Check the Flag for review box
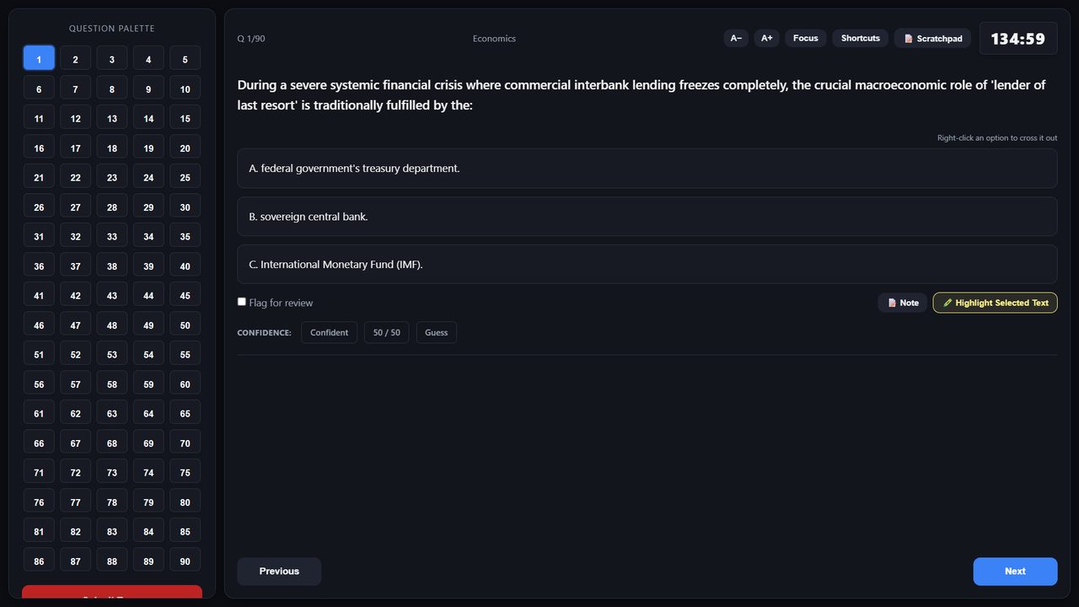The width and height of the screenshot is (1079, 607). (x=242, y=302)
